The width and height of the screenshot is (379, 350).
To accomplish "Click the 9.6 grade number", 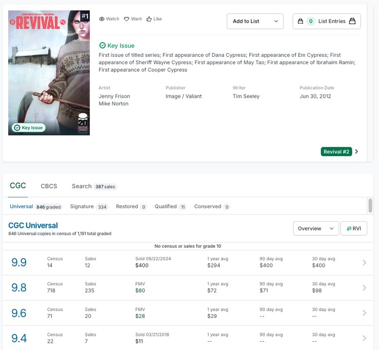I will tap(19, 313).
